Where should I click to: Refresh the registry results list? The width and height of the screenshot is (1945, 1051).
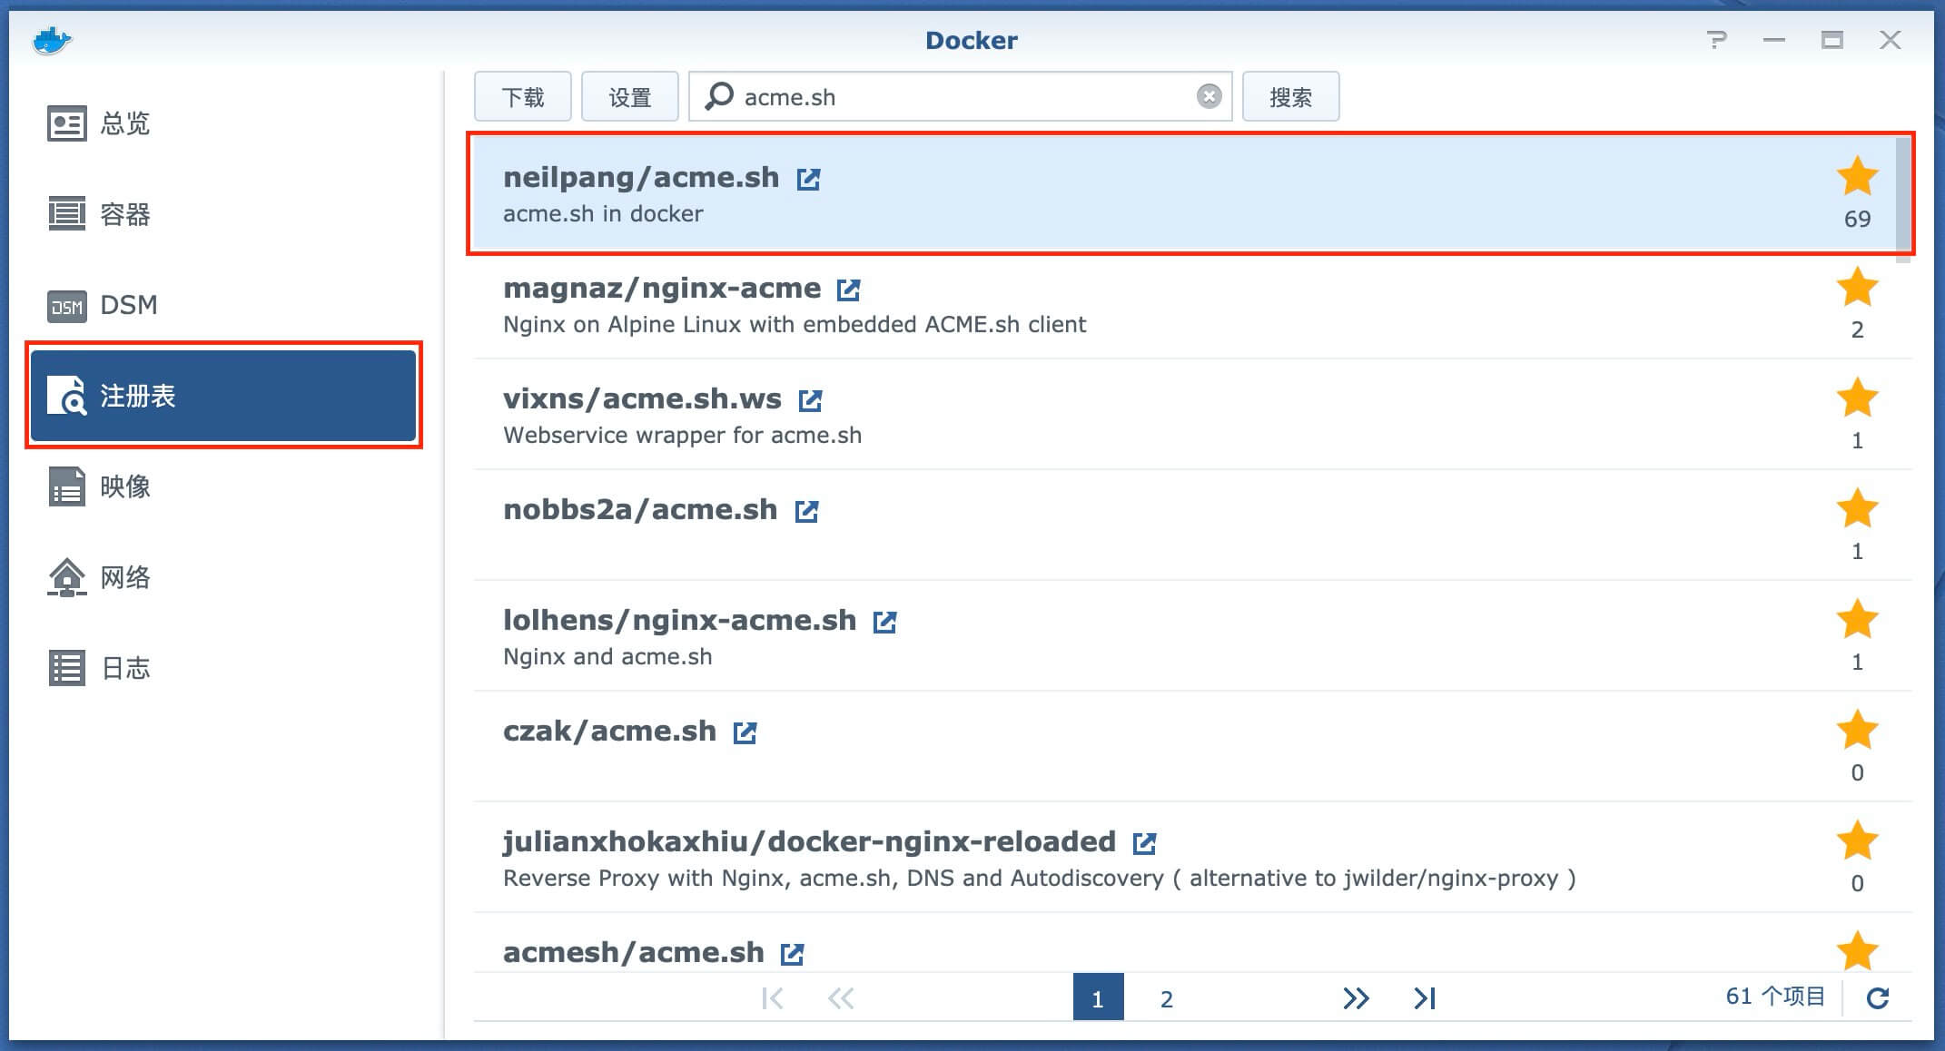[x=1878, y=998]
